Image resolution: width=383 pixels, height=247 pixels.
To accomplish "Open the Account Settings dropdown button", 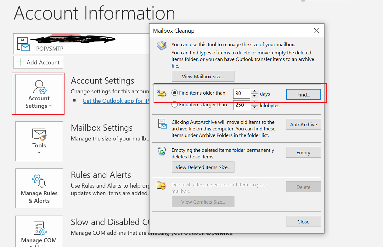I will pyautogui.click(x=39, y=94).
